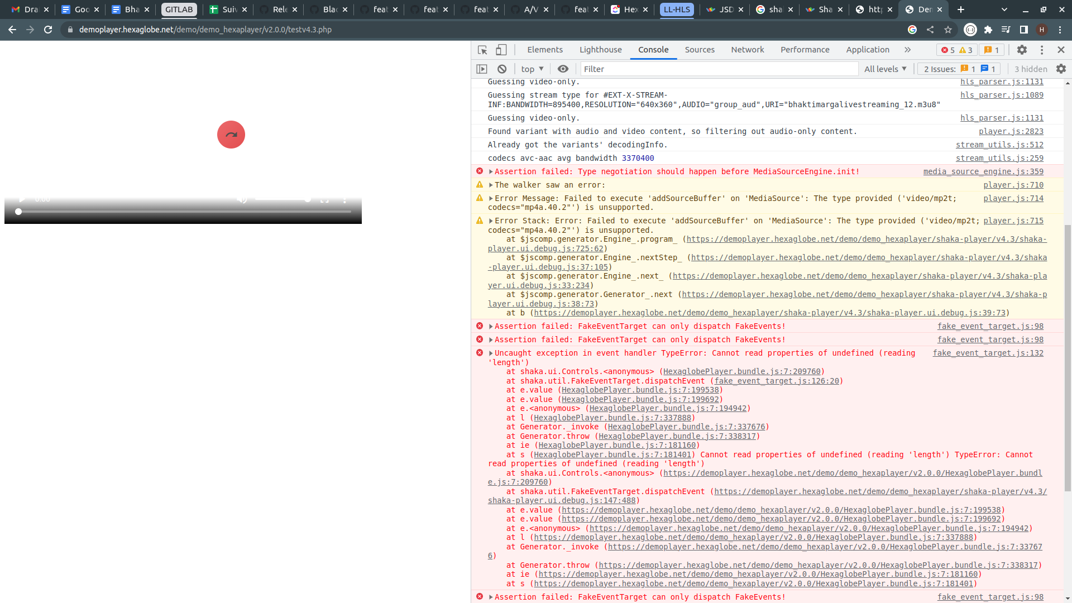Reload the demoplayer page

(x=48, y=30)
